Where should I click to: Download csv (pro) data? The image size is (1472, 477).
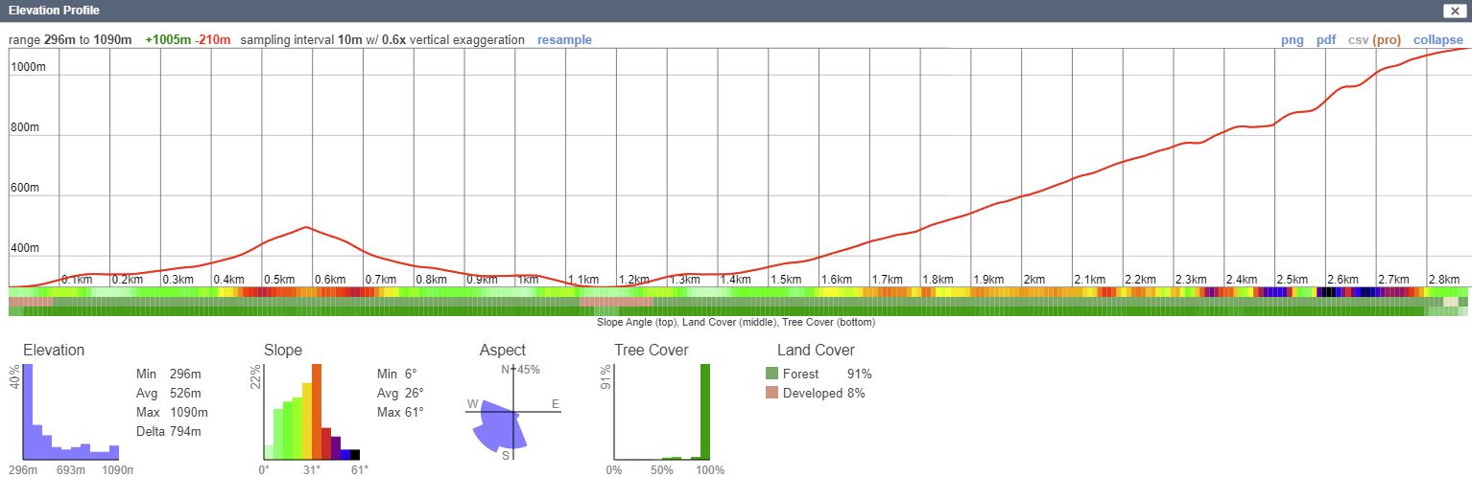1374,40
